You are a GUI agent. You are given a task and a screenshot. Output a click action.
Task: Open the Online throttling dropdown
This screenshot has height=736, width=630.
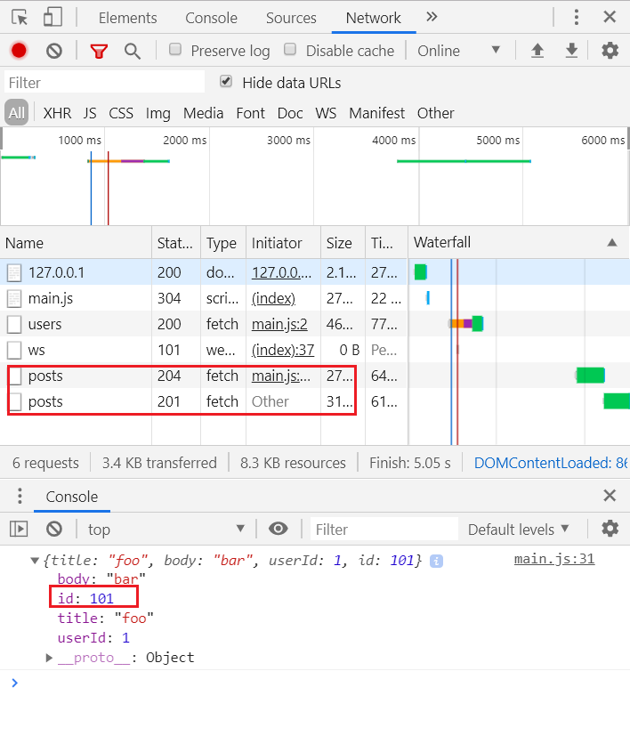pos(459,51)
